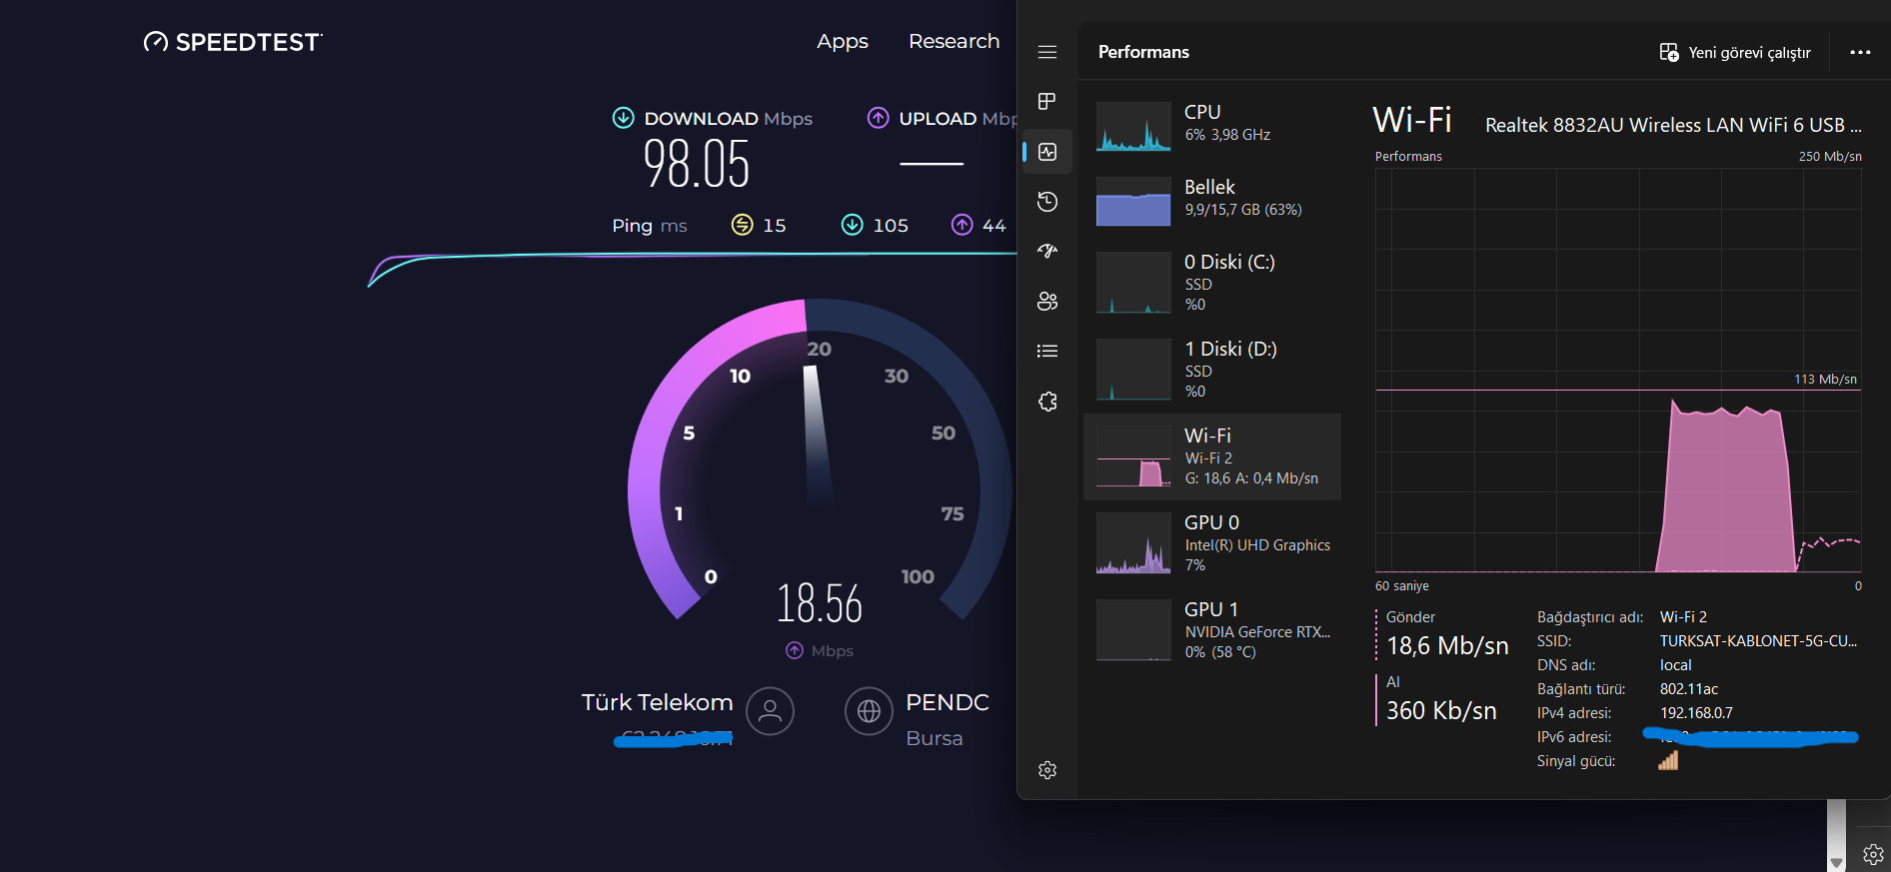Screen dimensions: 1891x872
Task: Click the scrollbar down arrow at bottom right
Action: (1836, 862)
